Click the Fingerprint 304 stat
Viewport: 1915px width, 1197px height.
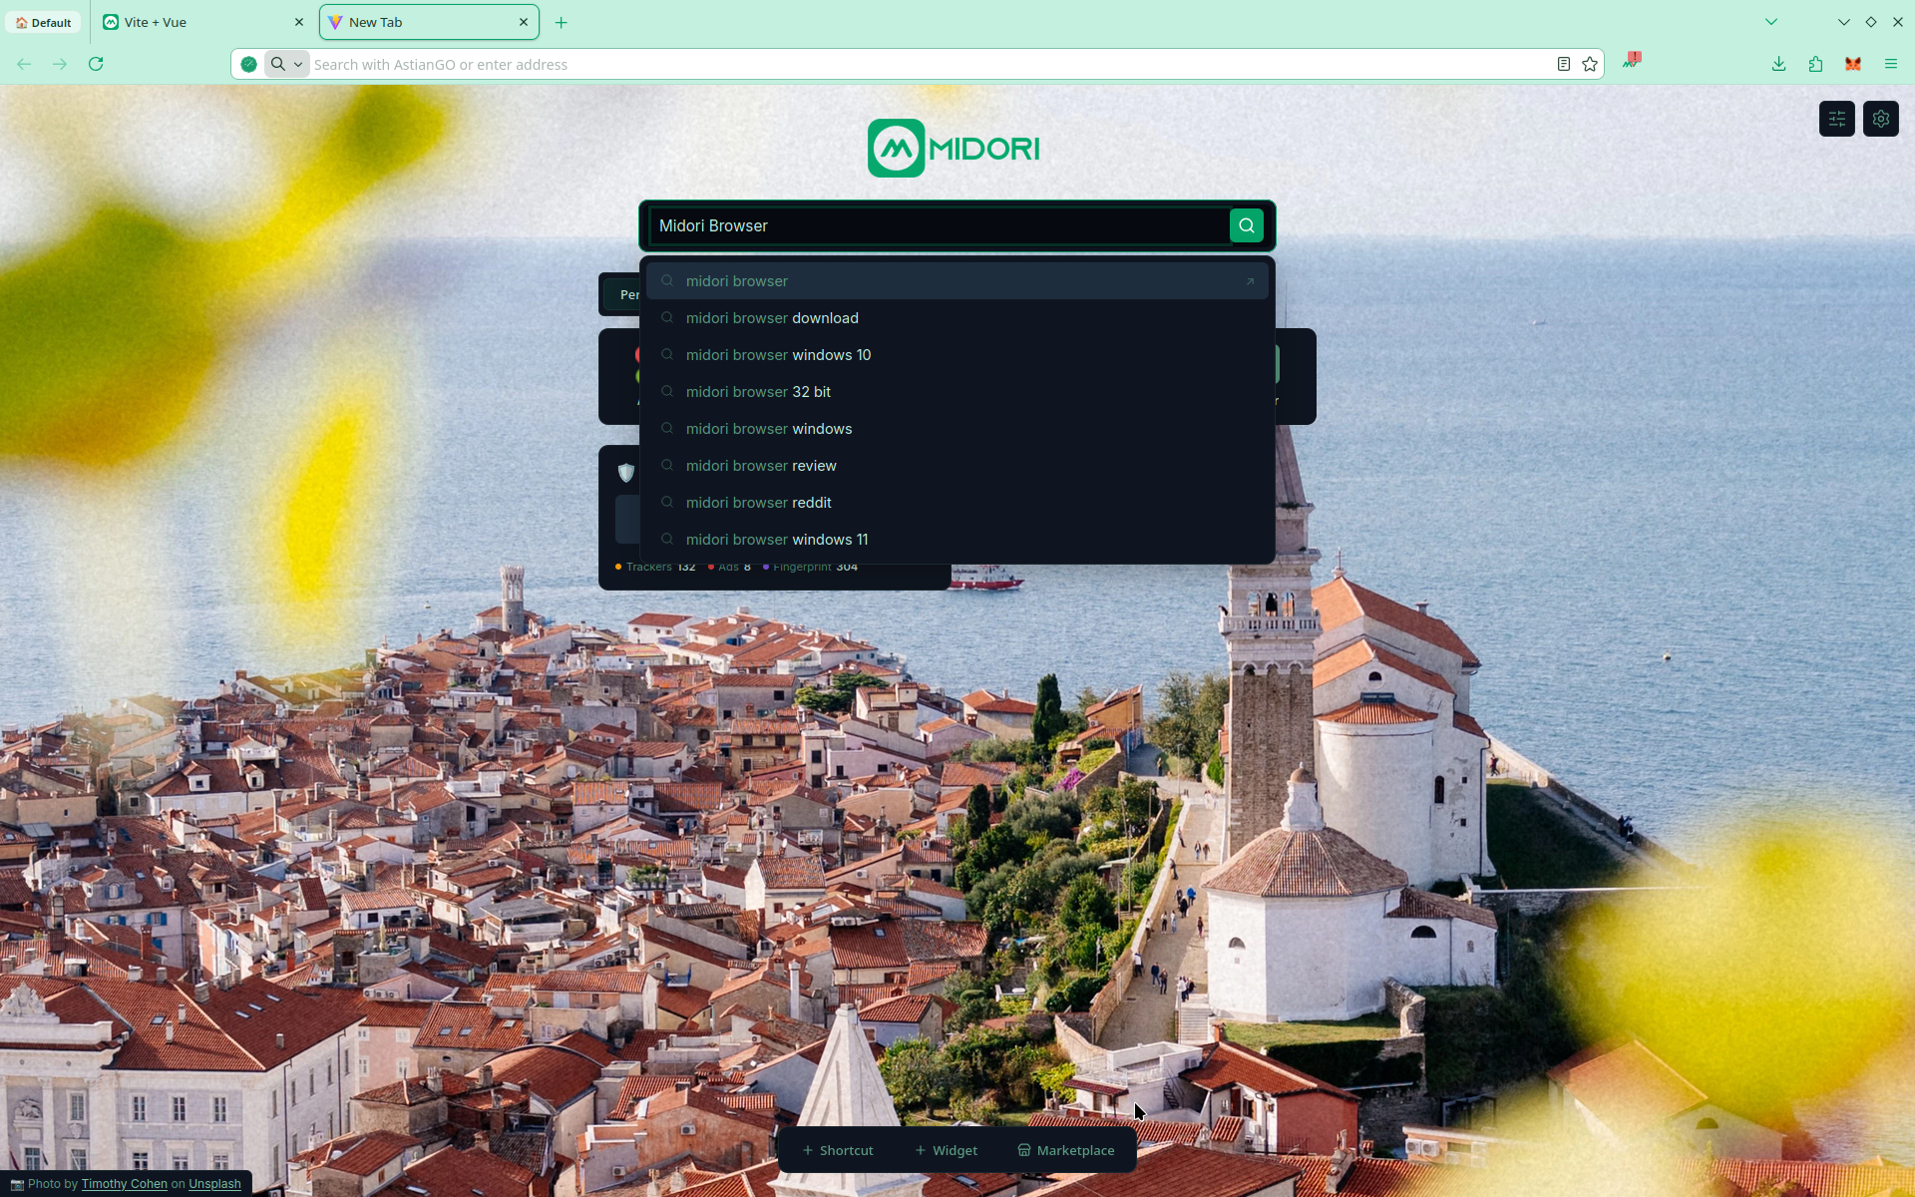[810, 567]
